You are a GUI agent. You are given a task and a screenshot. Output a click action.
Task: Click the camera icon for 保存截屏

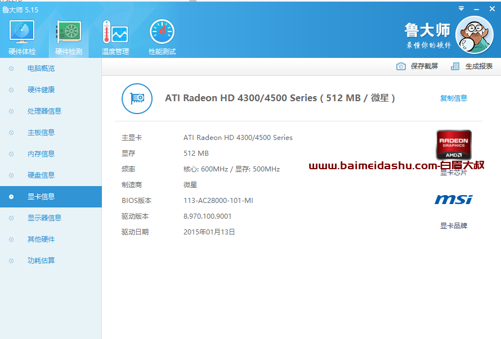(x=401, y=66)
